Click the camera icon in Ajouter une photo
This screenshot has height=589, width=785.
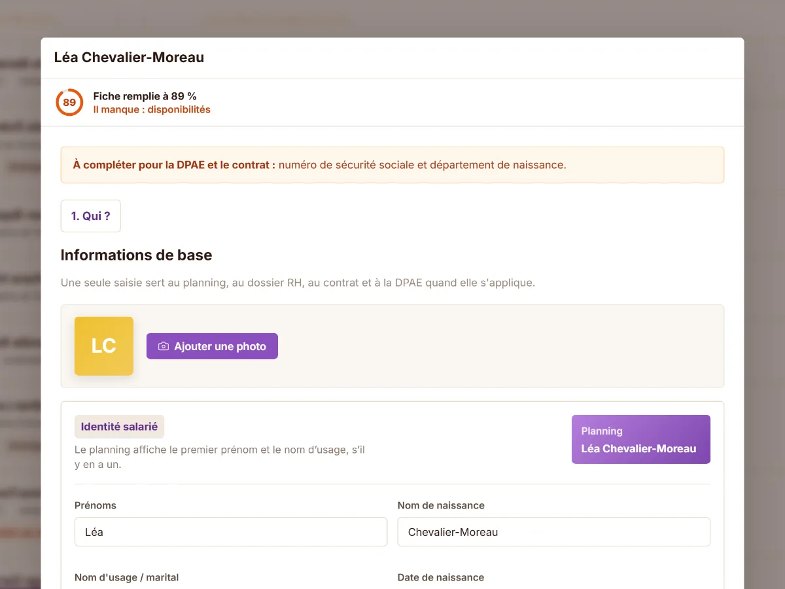click(x=164, y=346)
